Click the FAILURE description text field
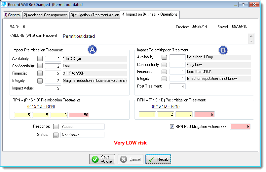The height and width of the screenshot is (172, 266). coord(155,38)
